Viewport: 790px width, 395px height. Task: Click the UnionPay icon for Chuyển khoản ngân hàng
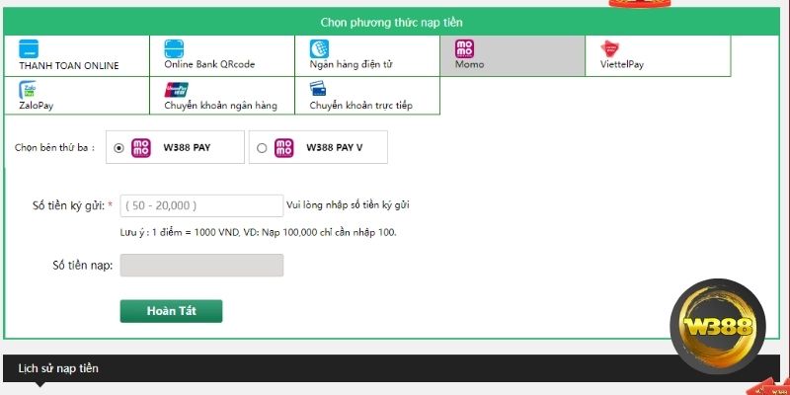[x=177, y=90]
